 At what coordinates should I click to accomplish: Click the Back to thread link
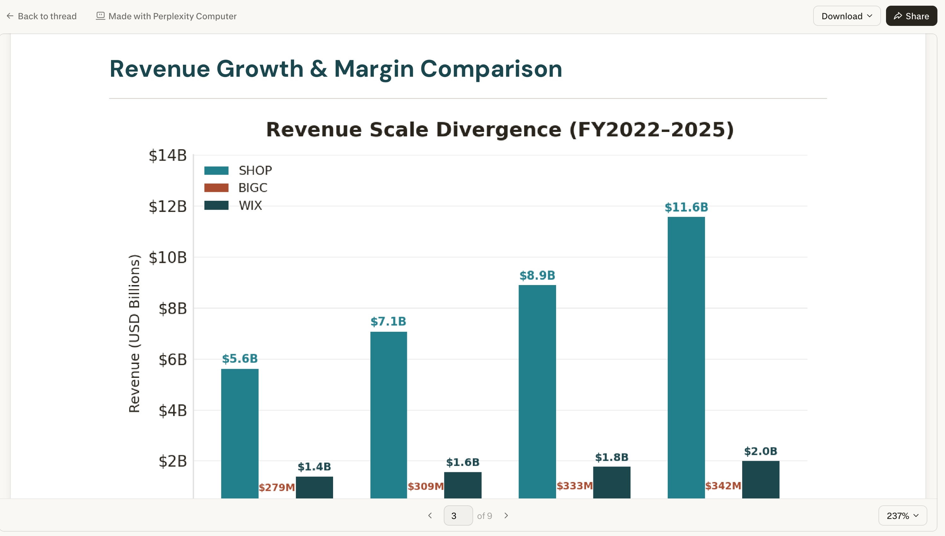47,16
